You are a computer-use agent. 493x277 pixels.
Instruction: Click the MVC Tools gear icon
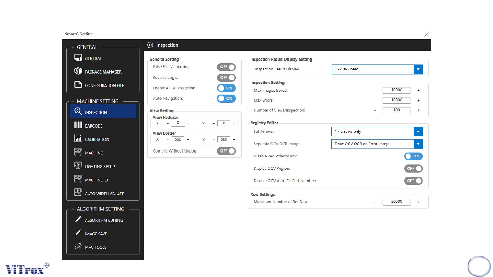pyautogui.click(x=78, y=247)
